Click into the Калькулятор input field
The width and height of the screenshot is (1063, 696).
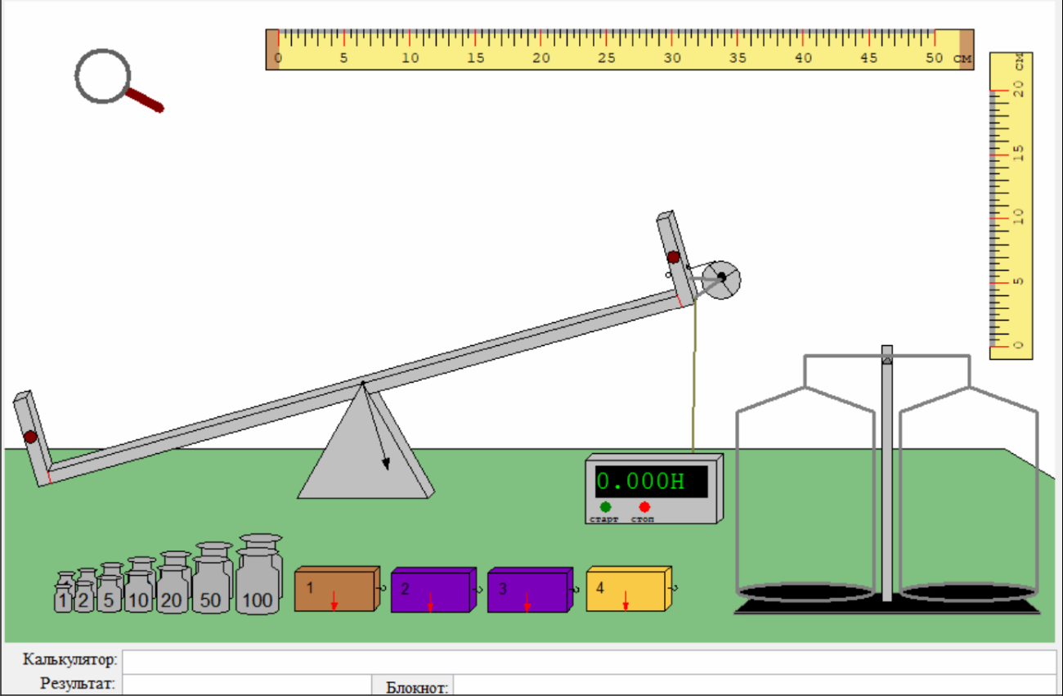(589, 661)
